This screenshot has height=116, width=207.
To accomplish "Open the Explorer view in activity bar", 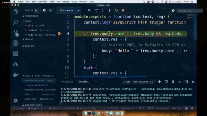I will point(16,12).
